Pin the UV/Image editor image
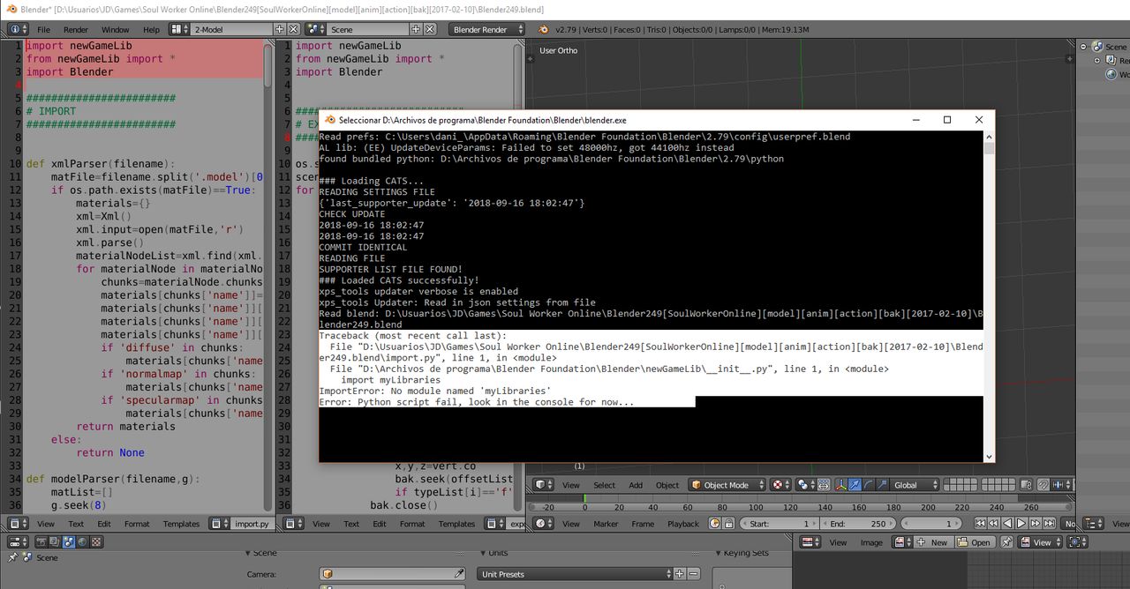1130x589 pixels. 1006,542
